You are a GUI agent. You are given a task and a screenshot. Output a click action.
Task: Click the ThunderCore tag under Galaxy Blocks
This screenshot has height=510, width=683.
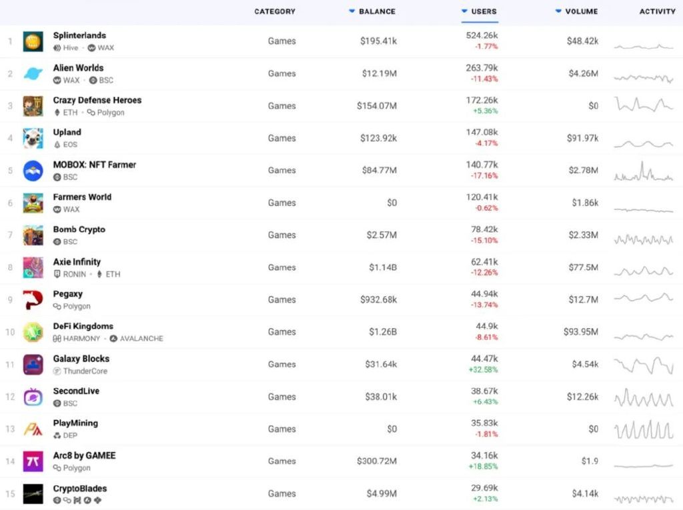(x=80, y=371)
